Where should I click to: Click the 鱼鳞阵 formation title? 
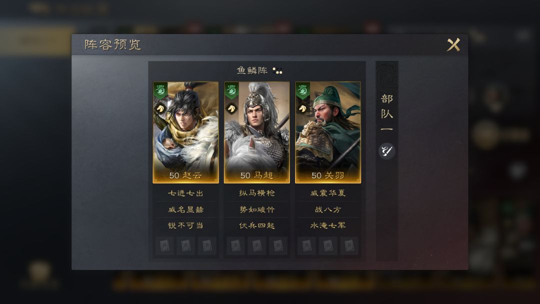[252, 70]
